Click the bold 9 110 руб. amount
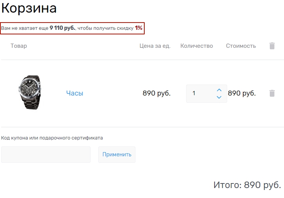284x198 pixels. coord(63,28)
